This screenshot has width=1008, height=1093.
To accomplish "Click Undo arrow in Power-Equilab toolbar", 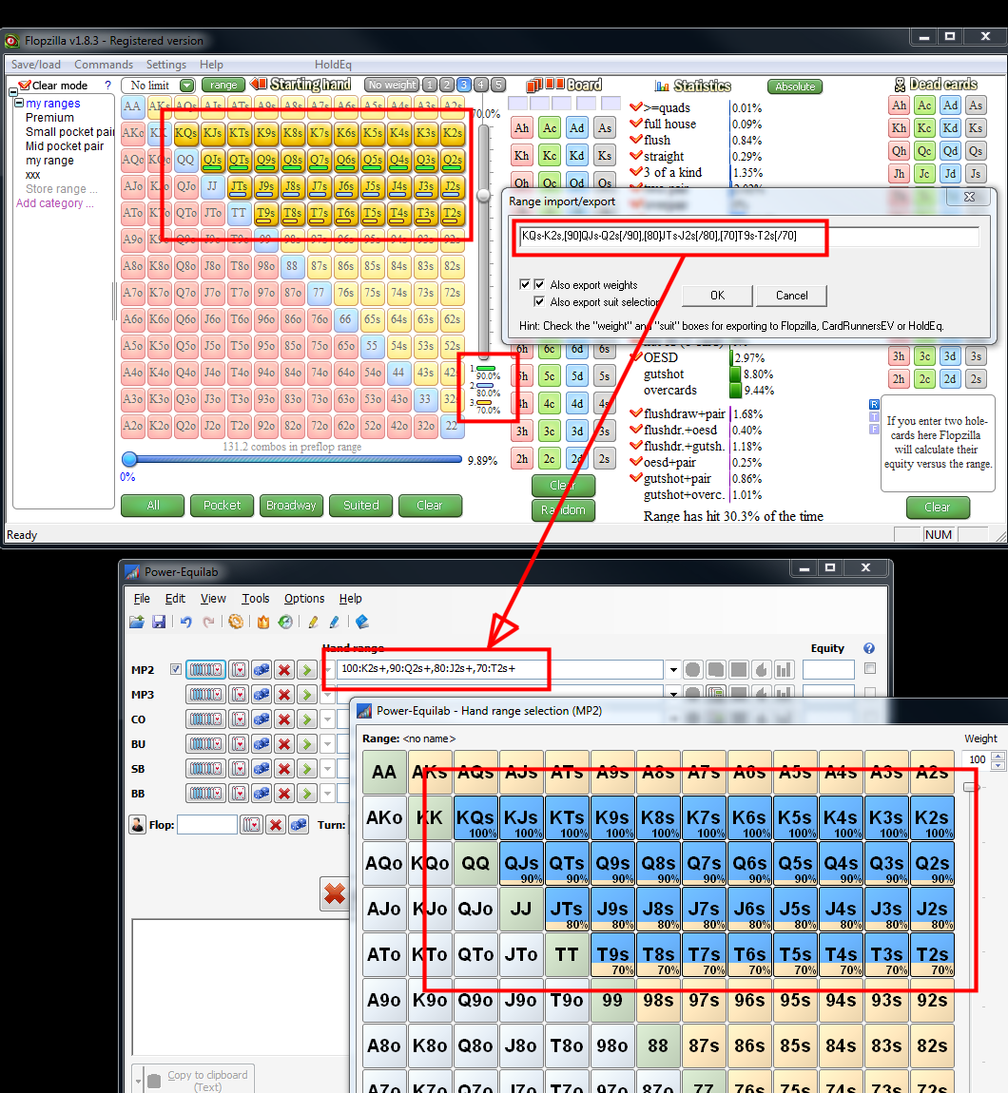I will (185, 622).
